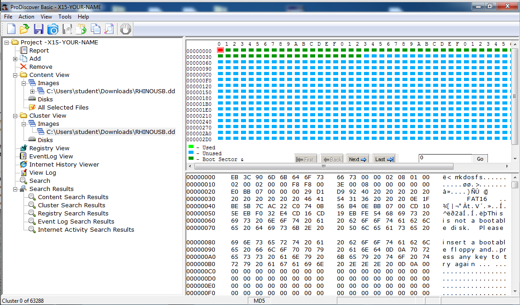Image resolution: width=520 pixels, height=305 pixels.
Task: Click the MD5 status bar entry
Action: tap(260, 300)
